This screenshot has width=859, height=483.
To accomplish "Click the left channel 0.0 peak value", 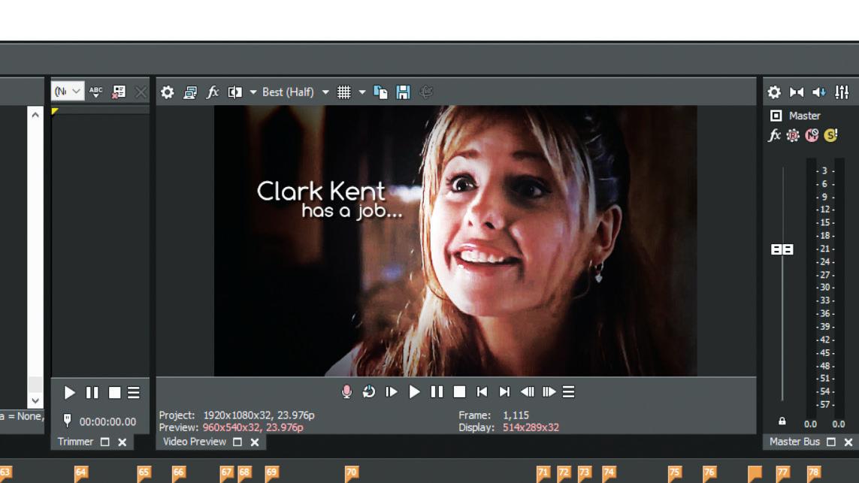I will point(810,424).
